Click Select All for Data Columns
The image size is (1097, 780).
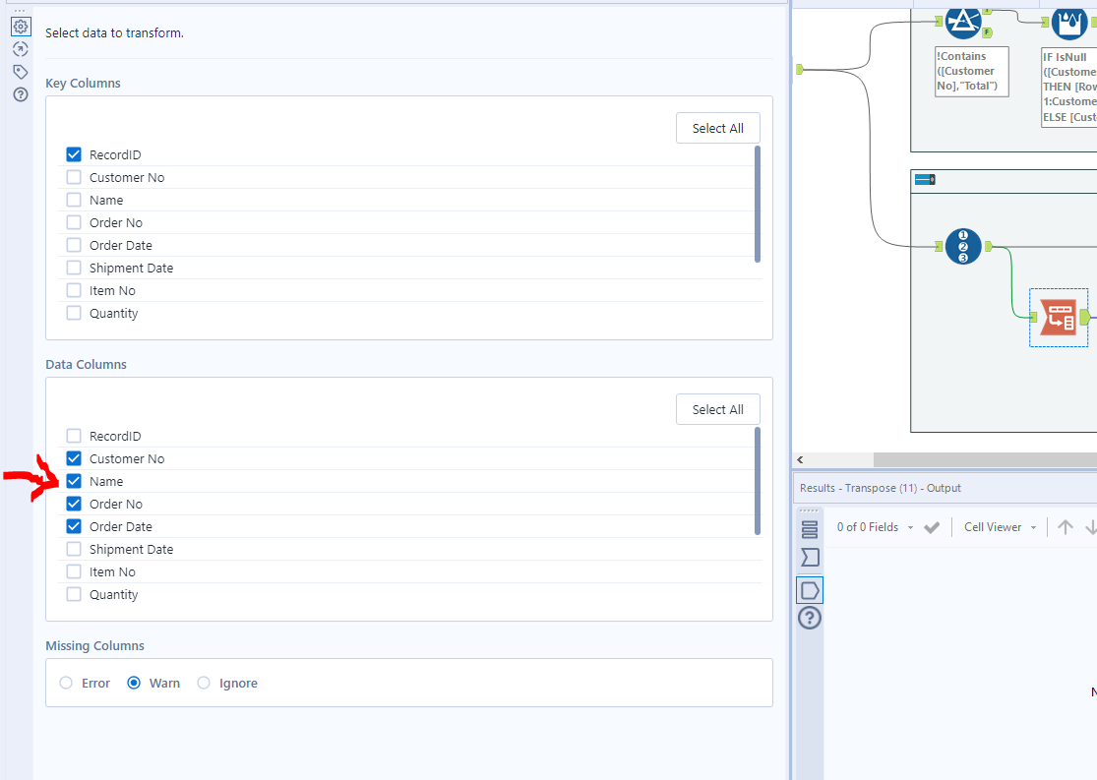click(x=717, y=409)
